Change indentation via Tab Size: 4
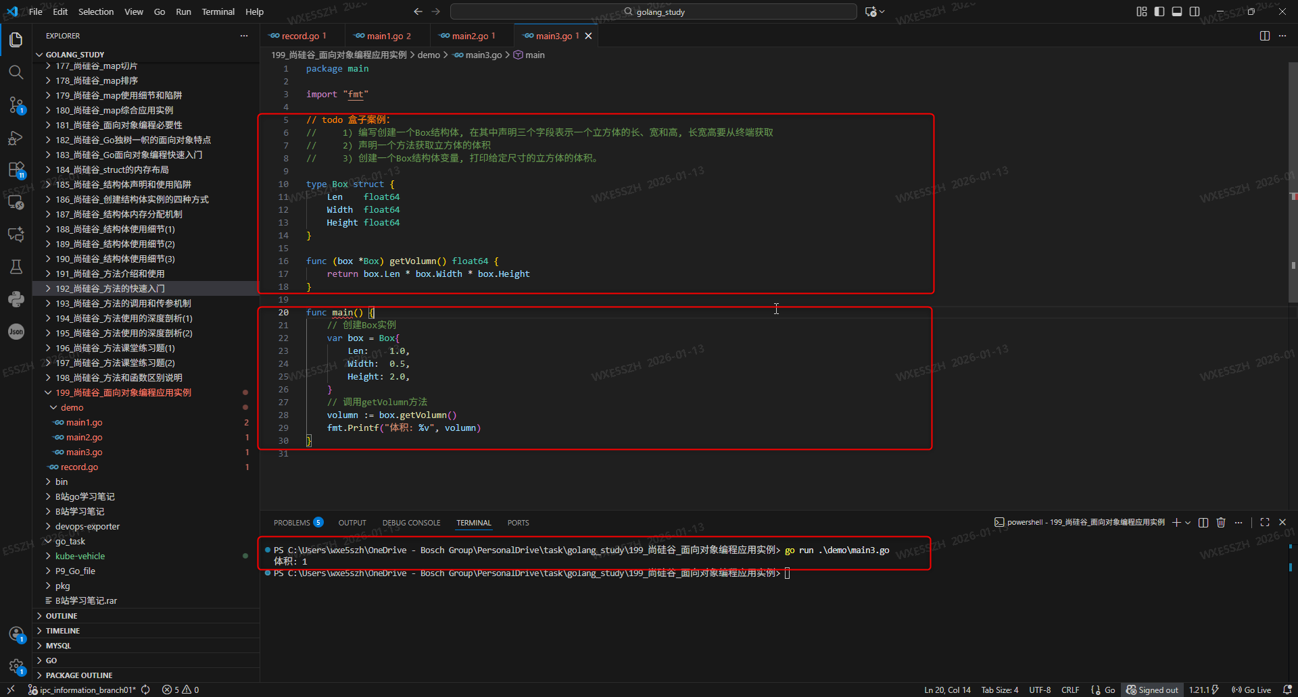The height and width of the screenshot is (697, 1298). click(1000, 690)
